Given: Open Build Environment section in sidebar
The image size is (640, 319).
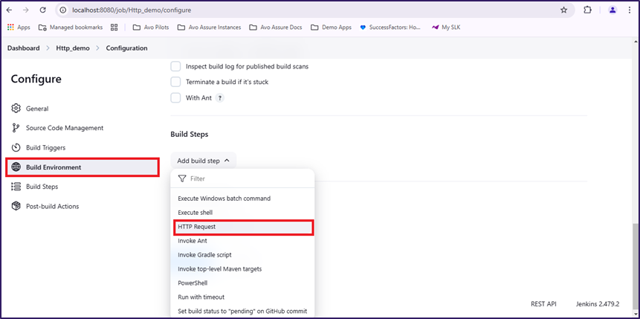Looking at the screenshot, I should pyautogui.click(x=54, y=167).
